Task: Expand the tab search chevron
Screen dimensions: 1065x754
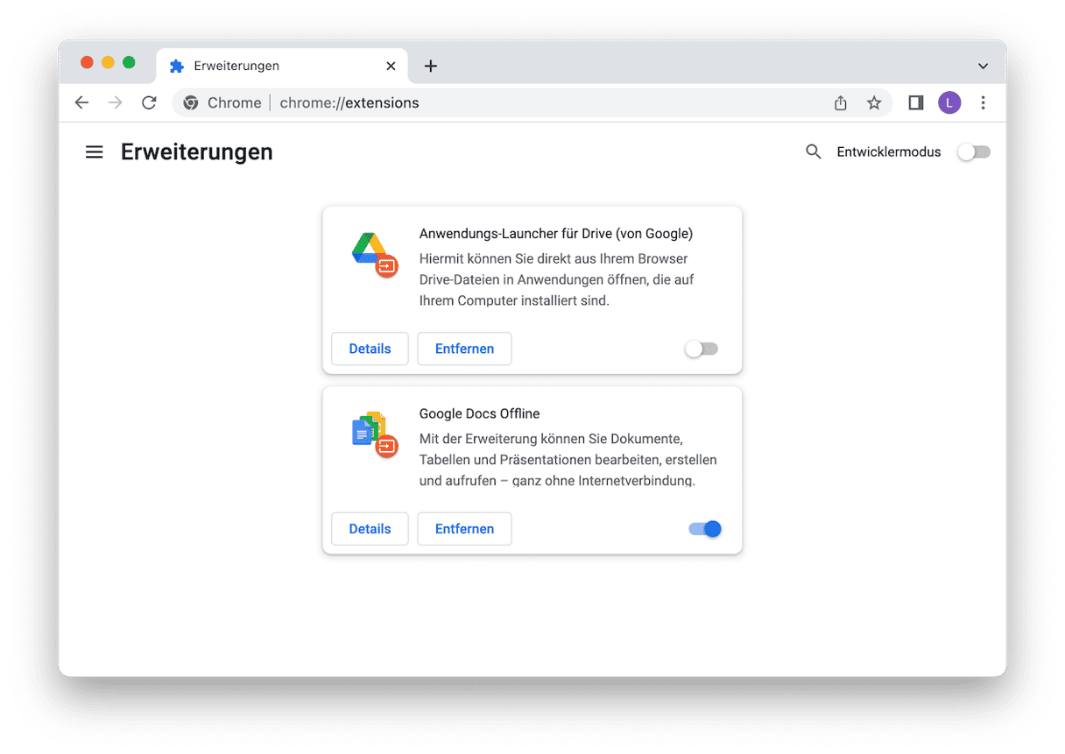Action: coord(983,66)
